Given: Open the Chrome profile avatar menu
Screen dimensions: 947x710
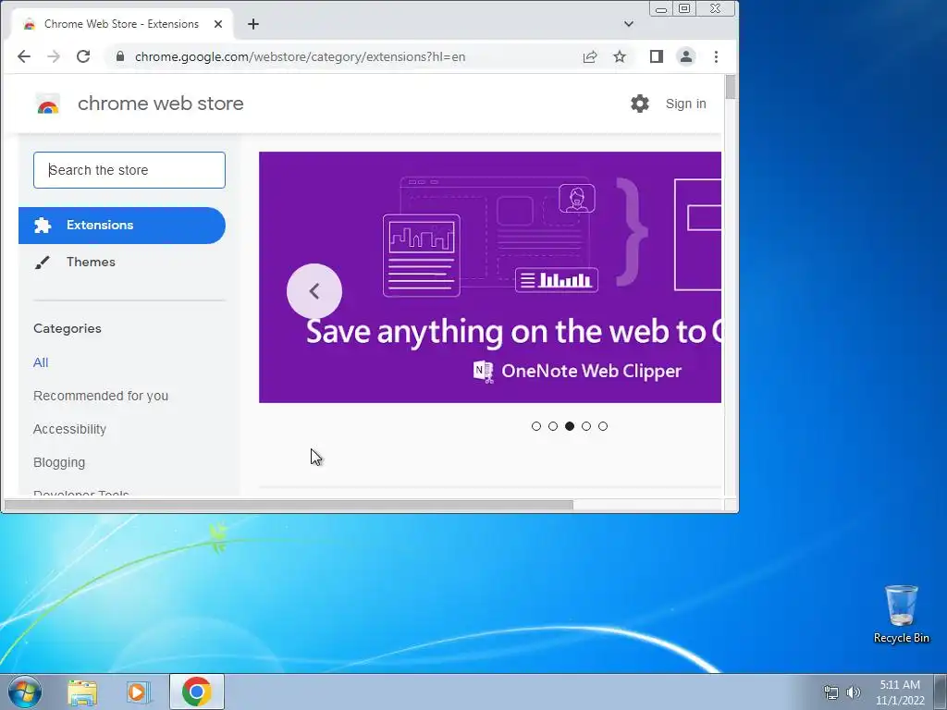Looking at the screenshot, I should 686,56.
